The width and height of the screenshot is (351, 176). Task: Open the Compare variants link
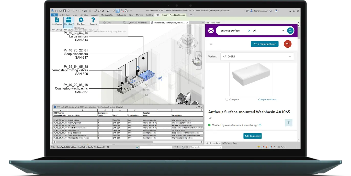[x=267, y=99]
